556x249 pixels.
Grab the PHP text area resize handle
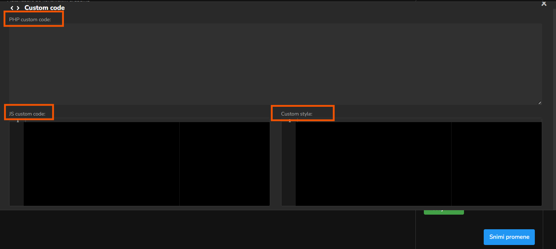point(540,103)
